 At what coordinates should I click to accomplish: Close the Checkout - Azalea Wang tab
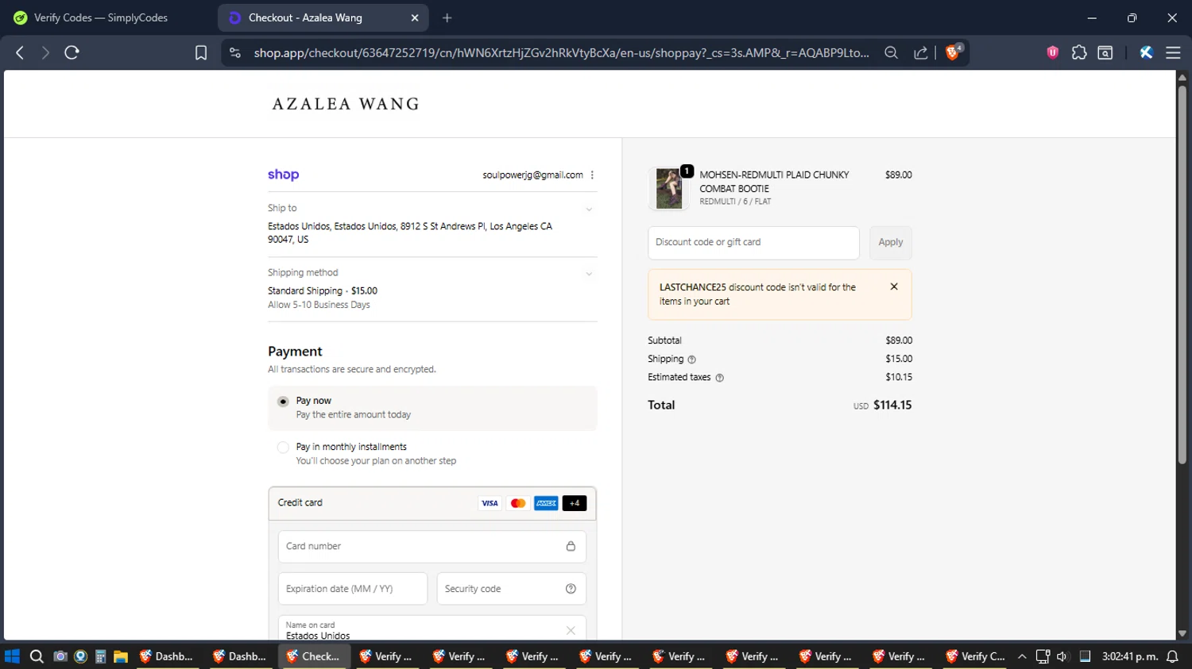pyautogui.click(x=415, y=17)
